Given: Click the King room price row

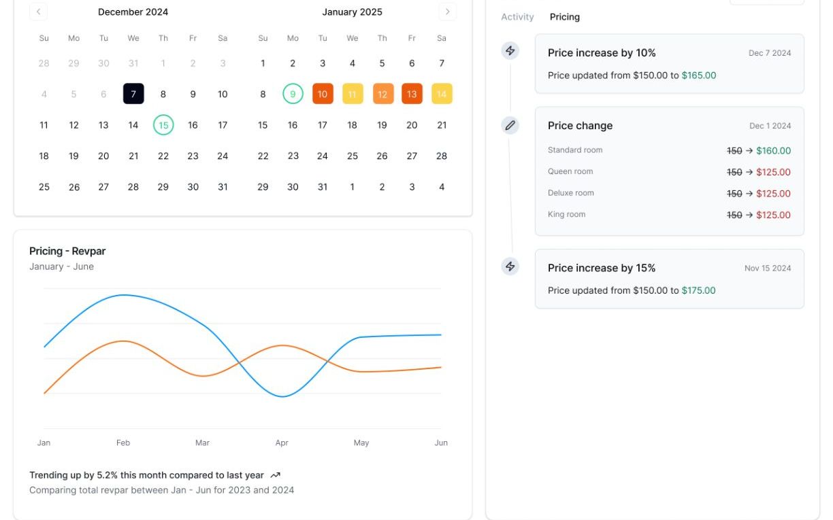Looking at the screenshot, I should tap(669, 215).
